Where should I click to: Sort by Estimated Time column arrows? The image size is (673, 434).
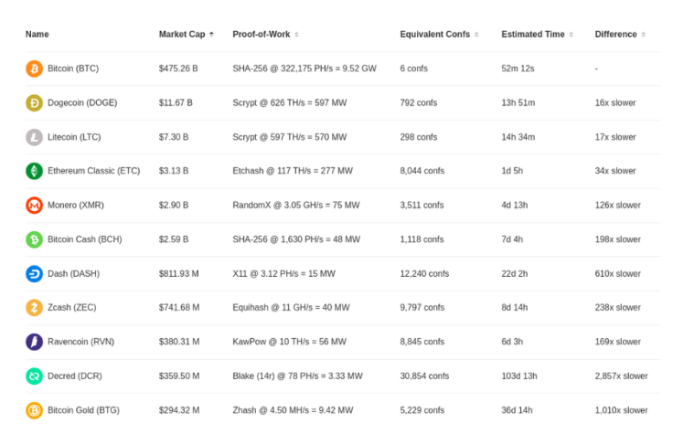tap(572, 35)
